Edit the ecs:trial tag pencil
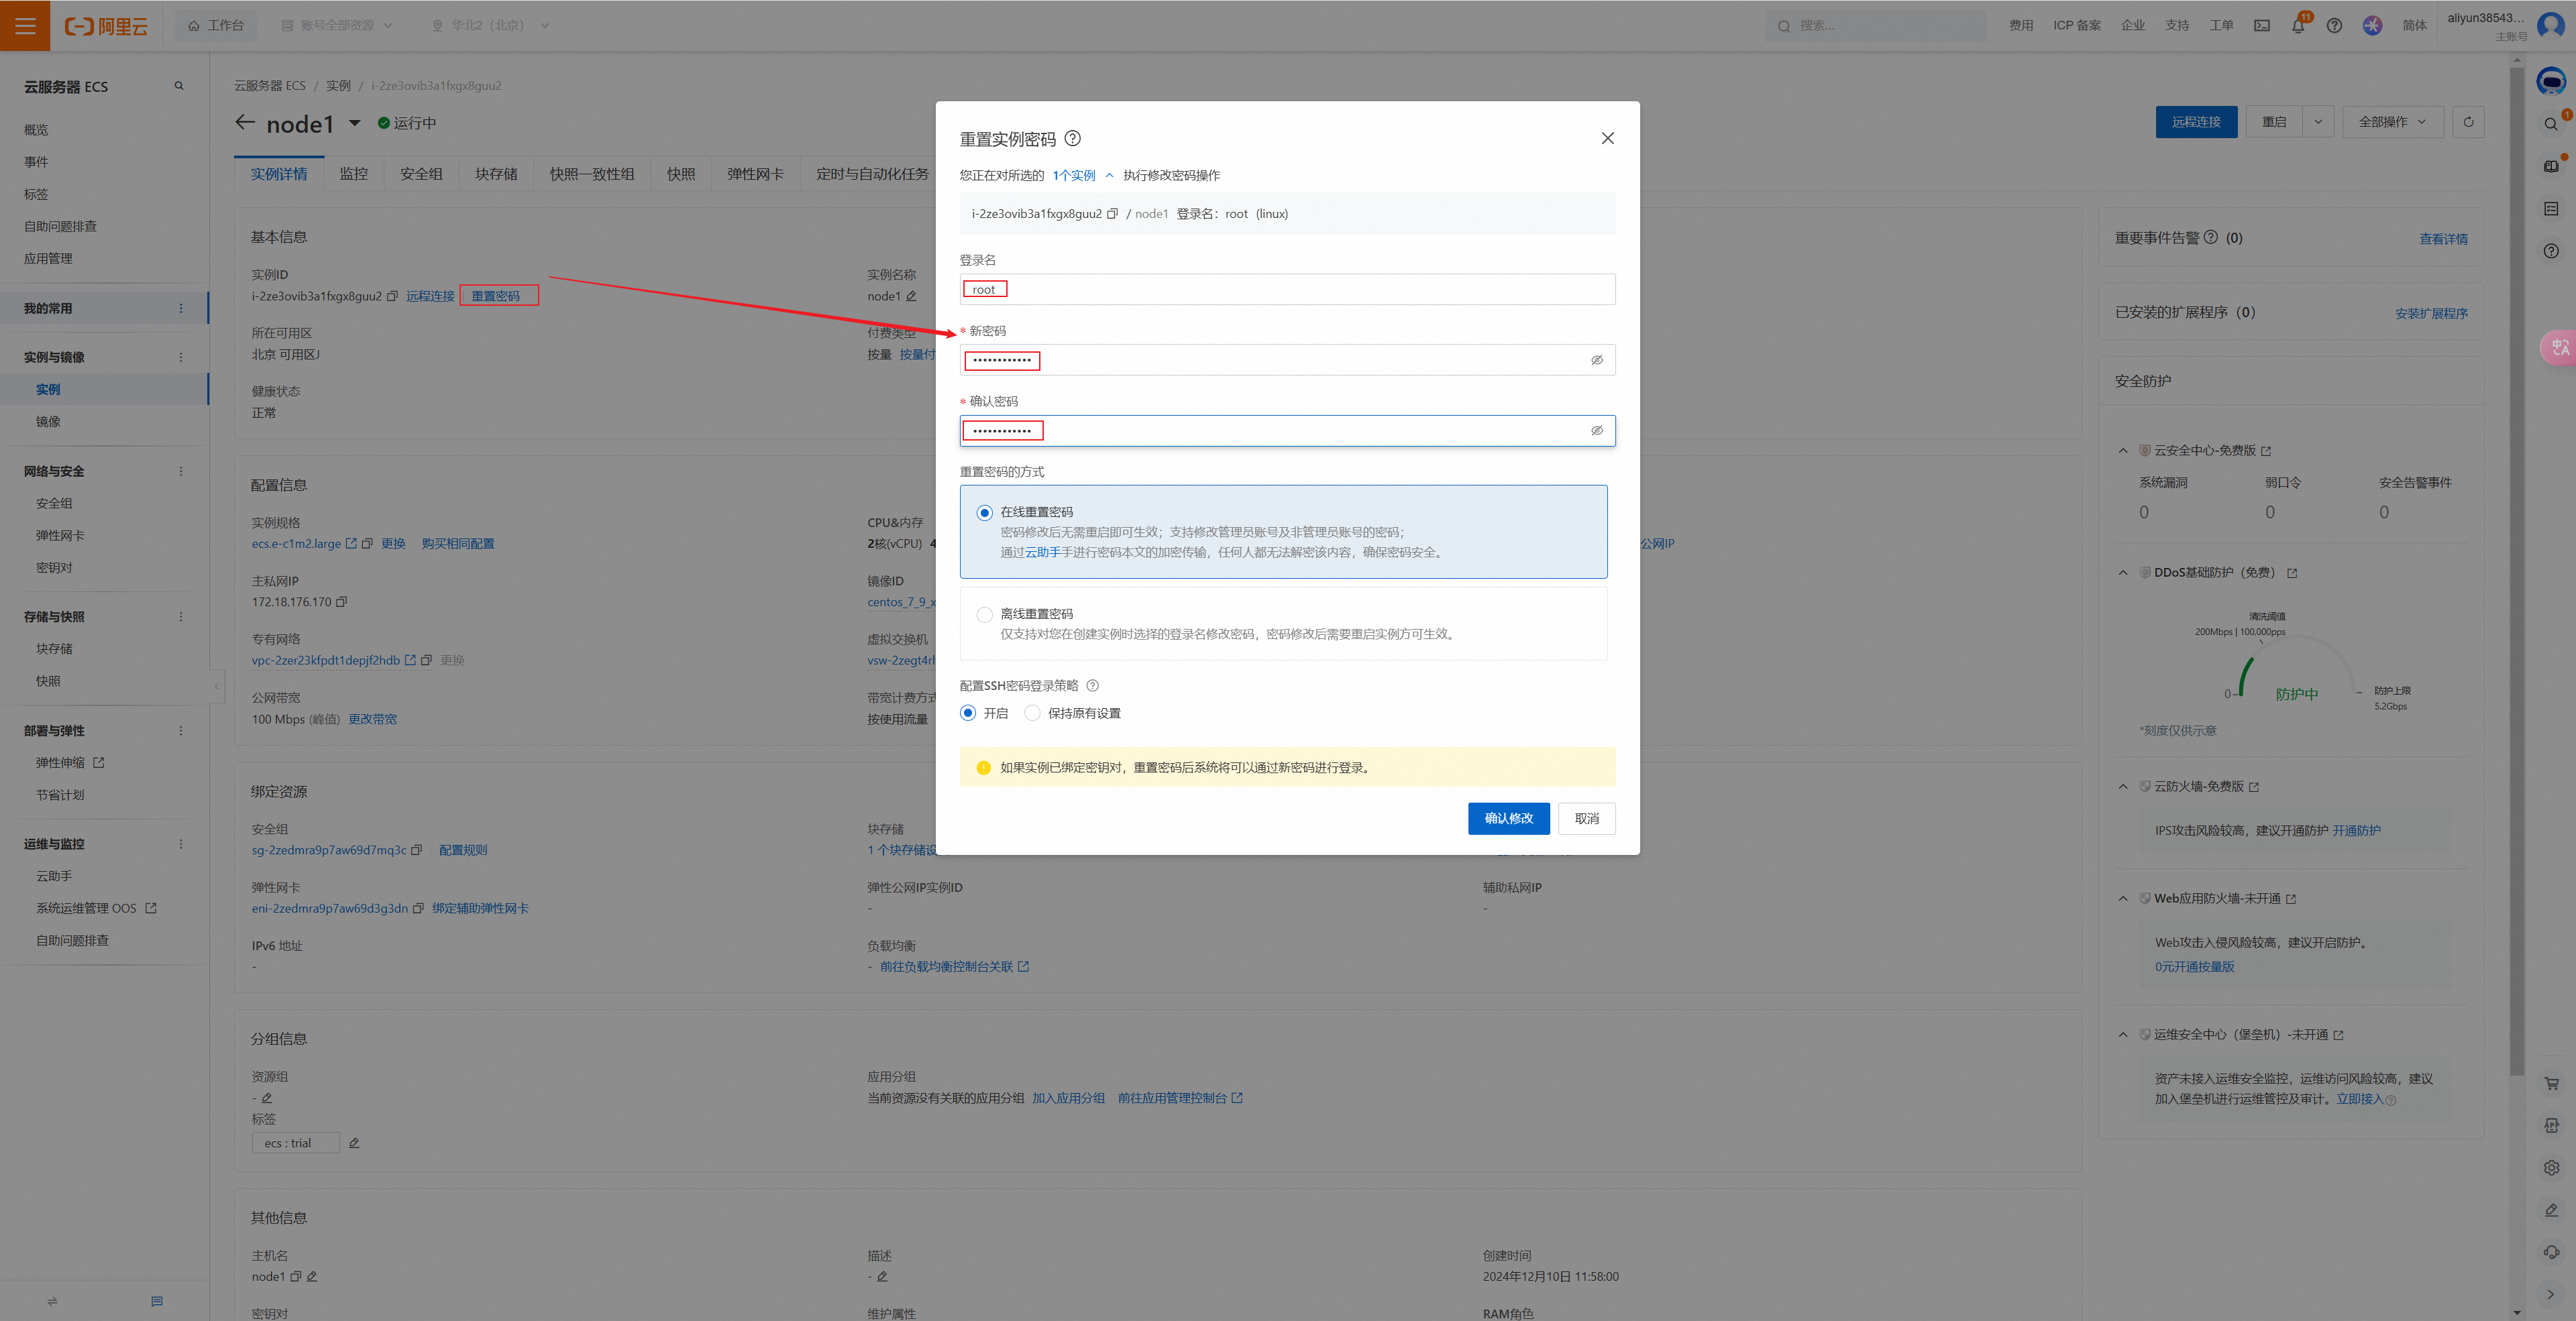 point(354,1143)
